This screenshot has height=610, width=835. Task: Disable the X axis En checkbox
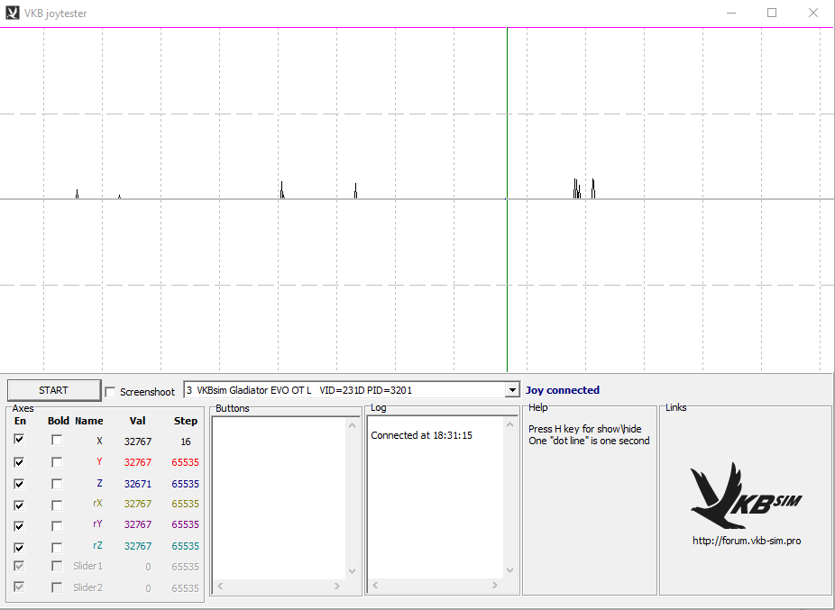[x=19, y=440]
